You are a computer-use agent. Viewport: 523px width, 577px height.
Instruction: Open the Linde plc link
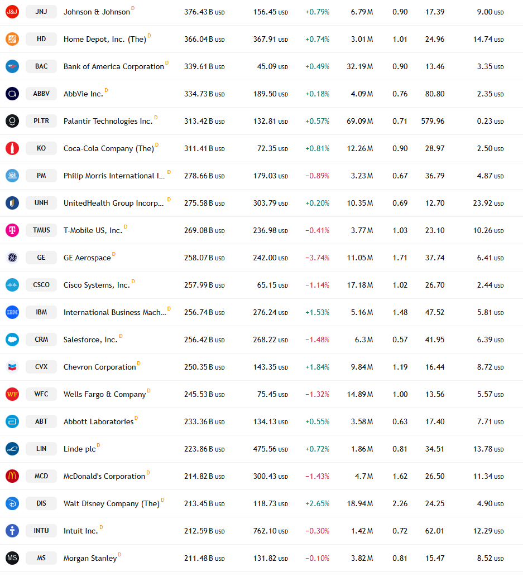[x=80, y=449]
